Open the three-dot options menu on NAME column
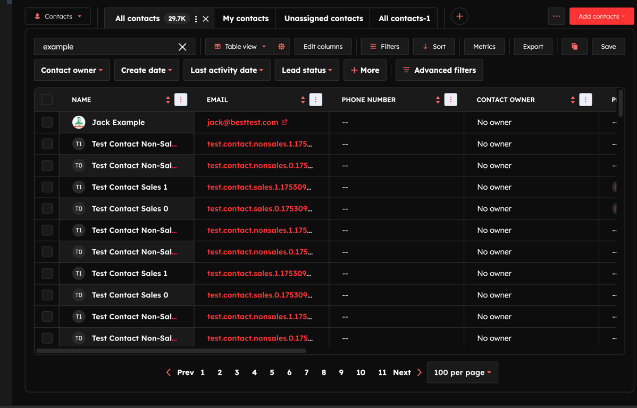 [180, 99]
